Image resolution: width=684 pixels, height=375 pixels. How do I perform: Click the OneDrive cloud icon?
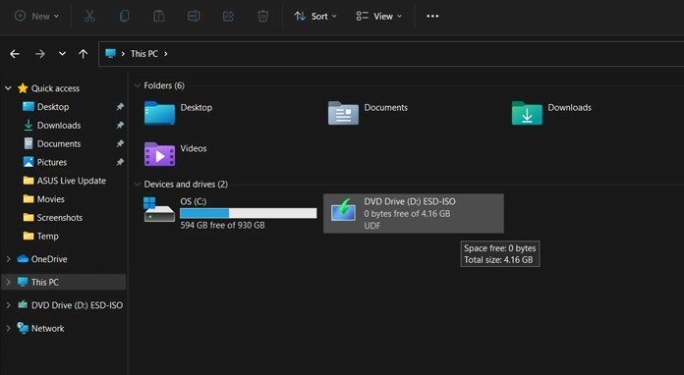[23, 259]
